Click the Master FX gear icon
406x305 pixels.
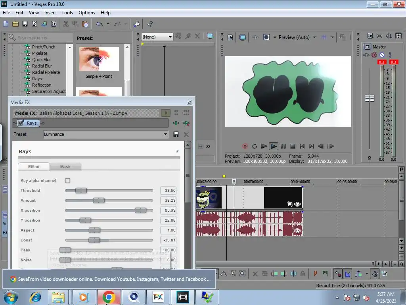coord(374,55)
